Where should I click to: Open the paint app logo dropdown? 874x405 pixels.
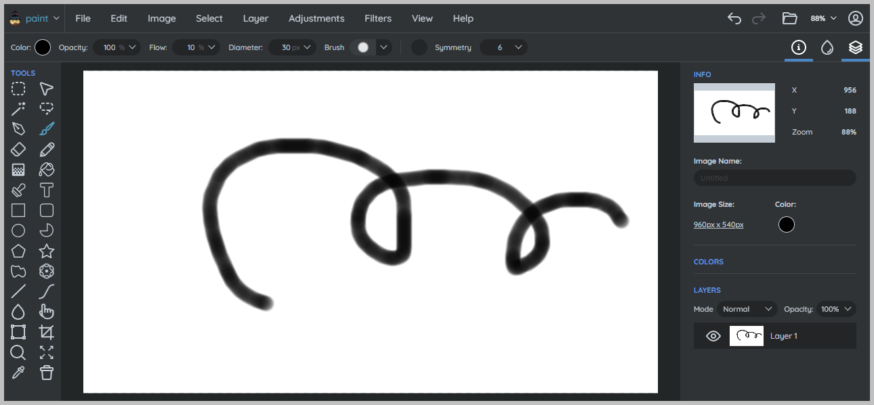[x=35, y=18]
